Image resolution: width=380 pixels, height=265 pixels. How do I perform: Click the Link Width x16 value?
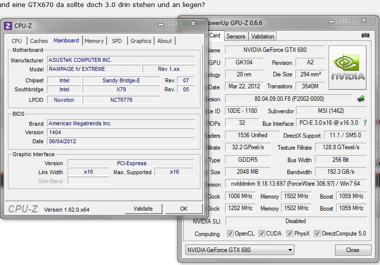[x=88, y=172]
